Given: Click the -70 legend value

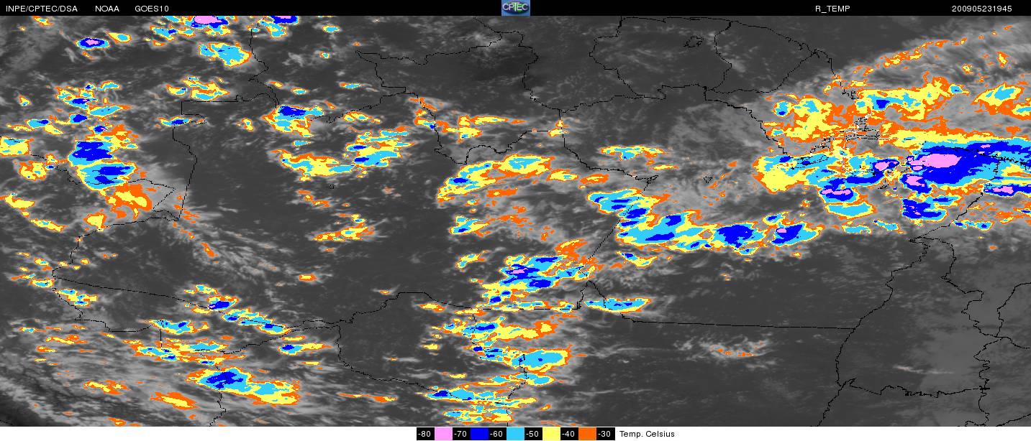Looking at the screenshot, I should coord(461,434).
